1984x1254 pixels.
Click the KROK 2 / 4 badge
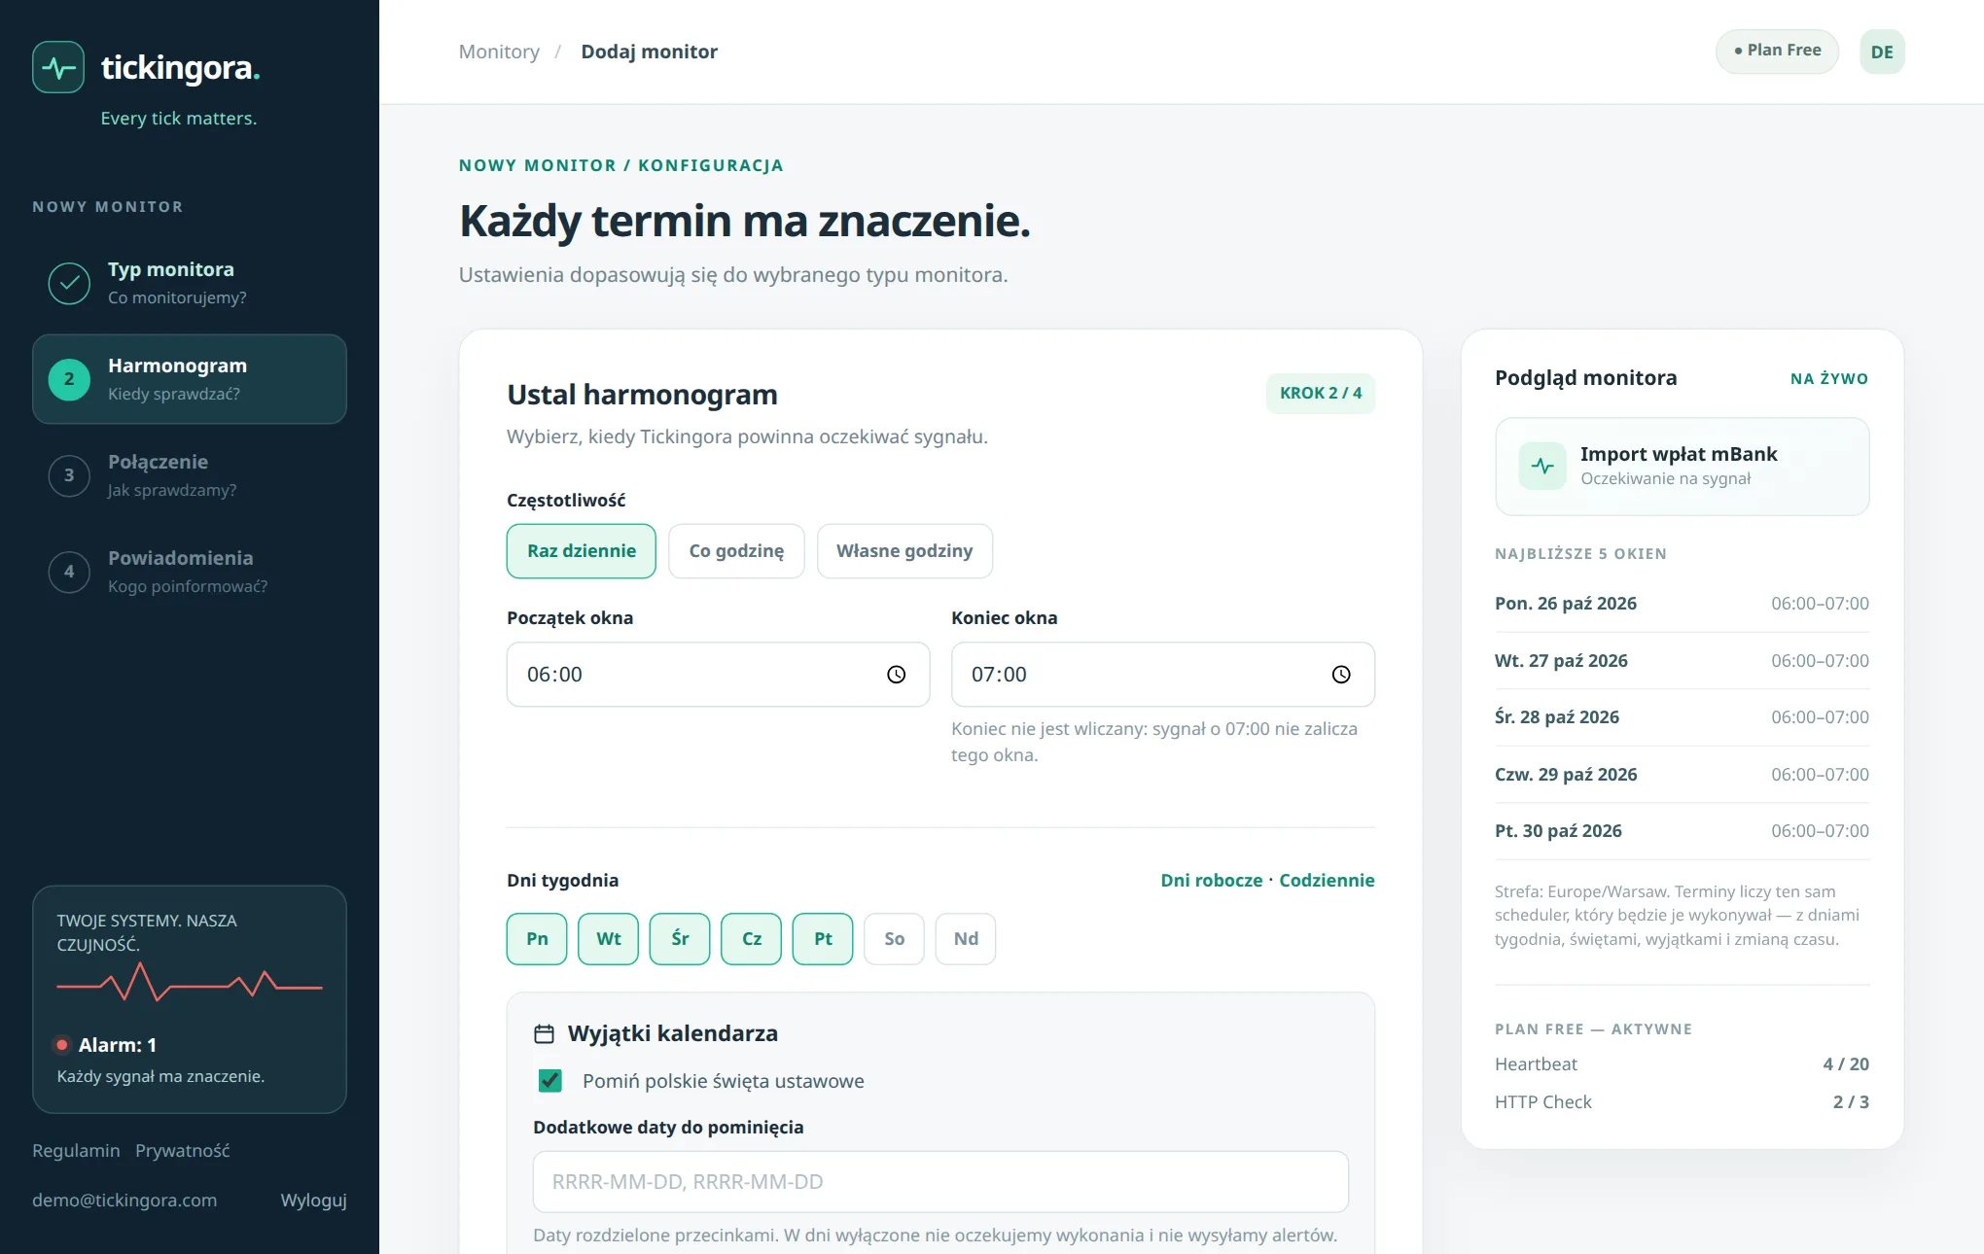click(x=1320, y=394)
